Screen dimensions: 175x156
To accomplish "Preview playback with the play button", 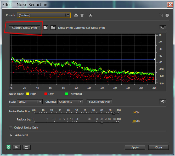I will [x=16, y=147].
